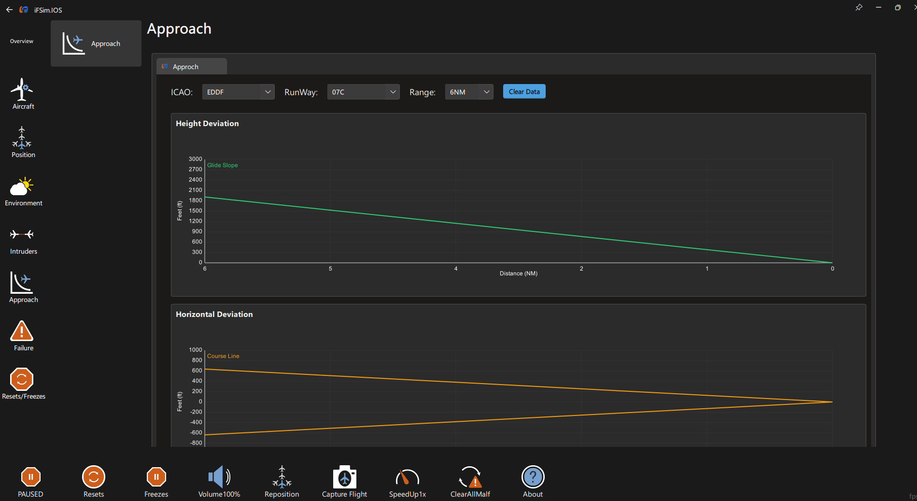The image size is (917, 501).
Task: Open the About help button
Action: (x=533, y=477)
